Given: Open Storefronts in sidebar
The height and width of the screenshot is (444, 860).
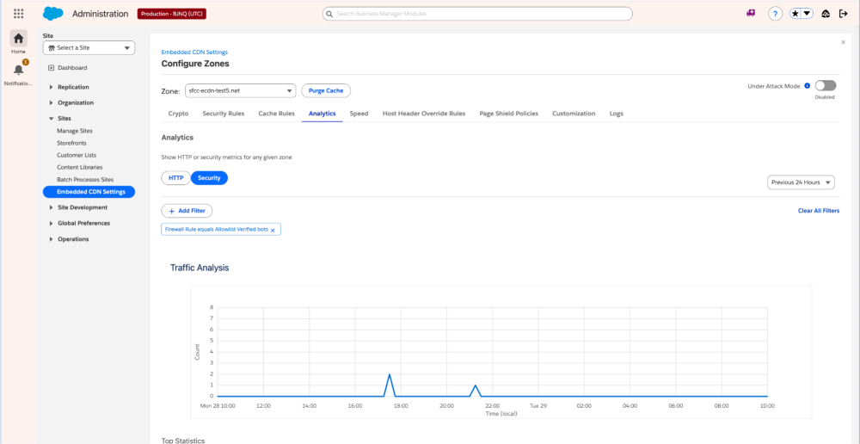Looking at the screenshot, I should coord(71,143).
